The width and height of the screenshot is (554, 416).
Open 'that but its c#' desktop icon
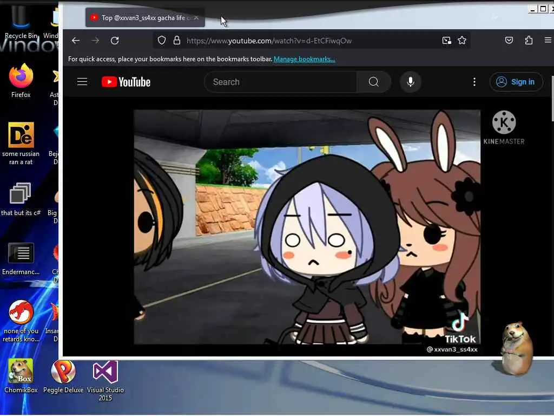point(21,199)
